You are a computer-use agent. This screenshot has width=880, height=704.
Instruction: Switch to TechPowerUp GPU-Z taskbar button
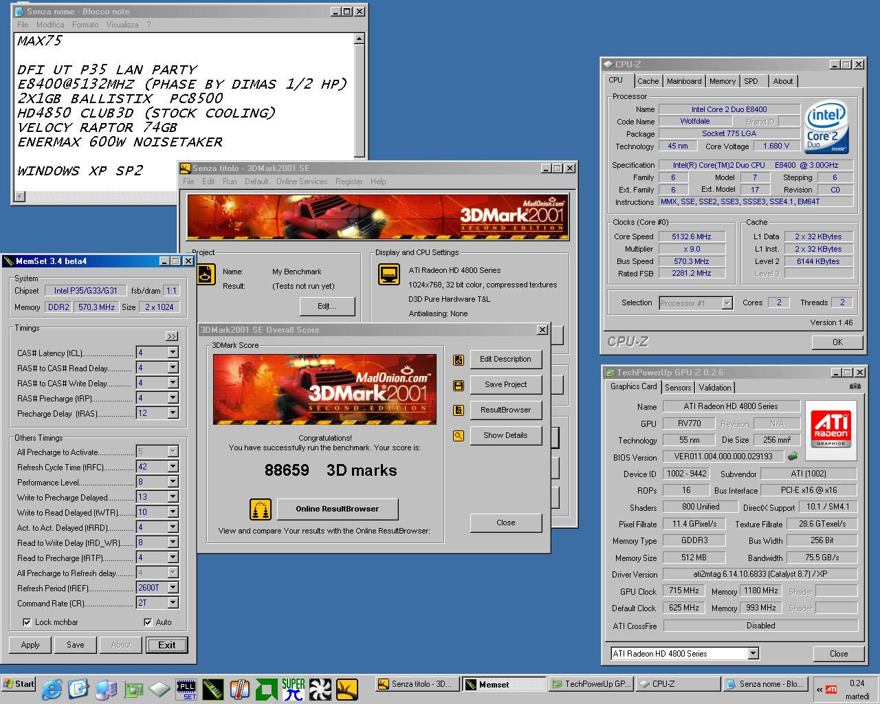(590, 684)
